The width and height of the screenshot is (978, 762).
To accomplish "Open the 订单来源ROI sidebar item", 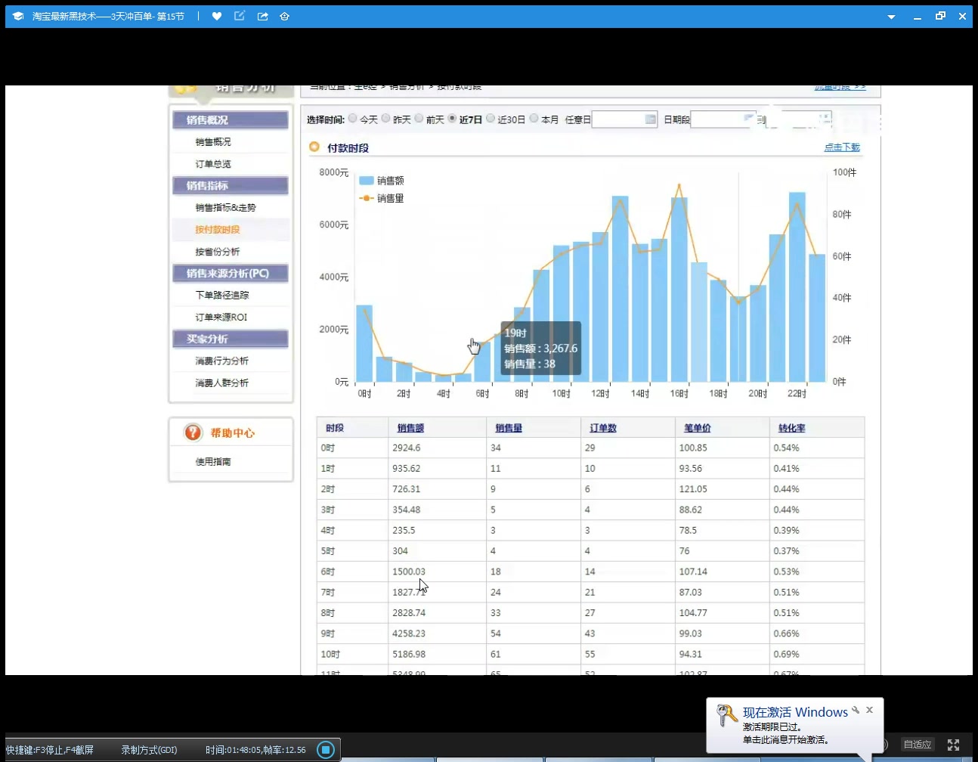I will [x=221, y=317].
